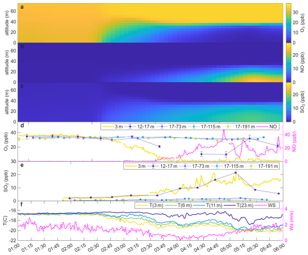Select the panel label 'e'
The width and height of the screenshot is (308, 255).
click(22, 165)
